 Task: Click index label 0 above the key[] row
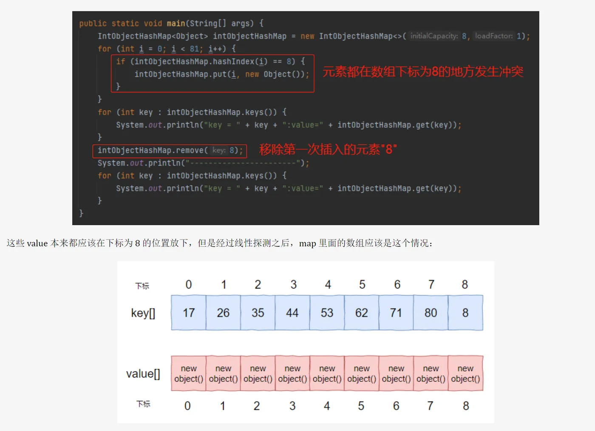click(x=189, y=285)
